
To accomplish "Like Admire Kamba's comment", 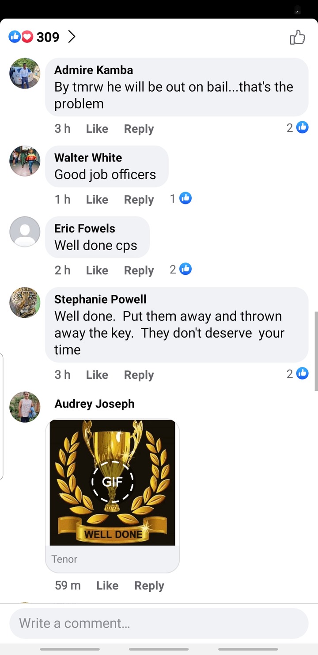I will (97, 129).
